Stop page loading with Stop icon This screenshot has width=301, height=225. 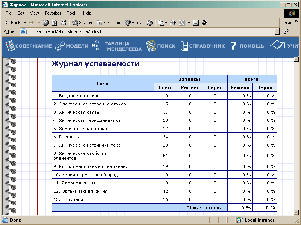click(x=46, y=22)
